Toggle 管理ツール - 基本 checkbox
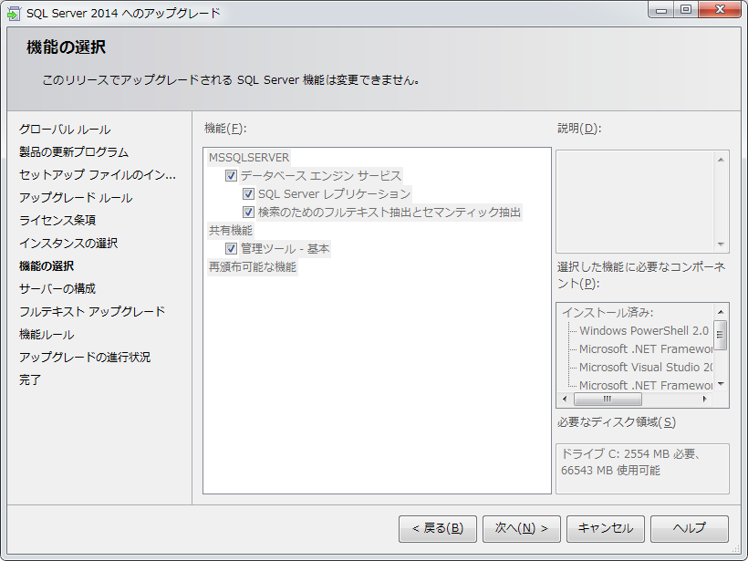The image size is (748, 561). tap(232, 249)
